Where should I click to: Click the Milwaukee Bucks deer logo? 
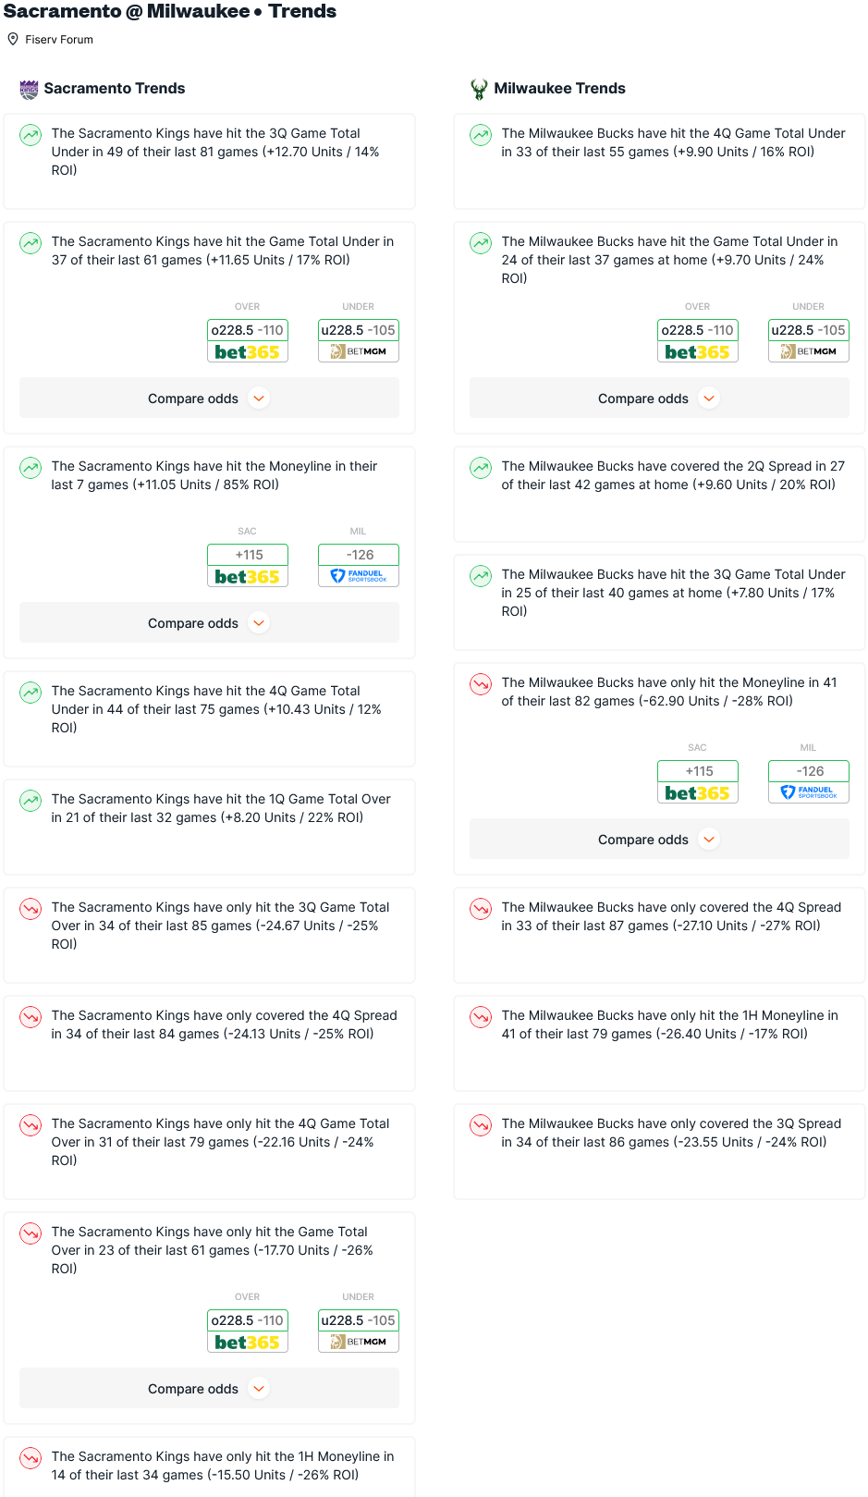point(479,89)
